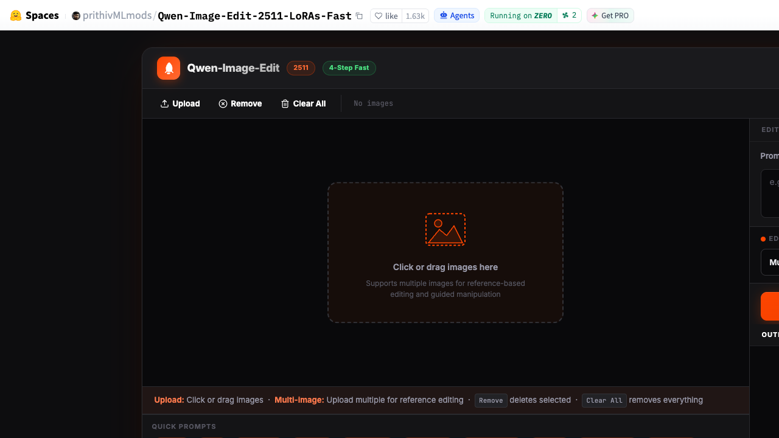This screenshot has height=438, width=779.
Task: Click the Hugging Face Spaces logo
Action: pos(35,16)
